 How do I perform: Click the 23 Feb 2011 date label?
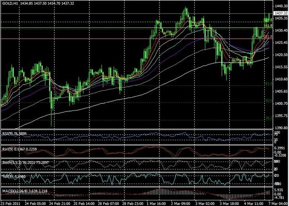click(x=10, y=203)
